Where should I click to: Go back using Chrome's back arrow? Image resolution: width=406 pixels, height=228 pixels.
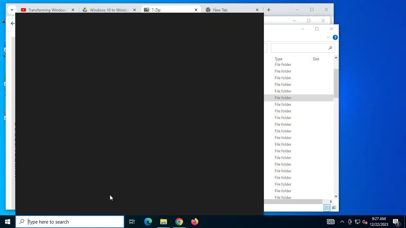pyautogui.click(x=13, y=23)
